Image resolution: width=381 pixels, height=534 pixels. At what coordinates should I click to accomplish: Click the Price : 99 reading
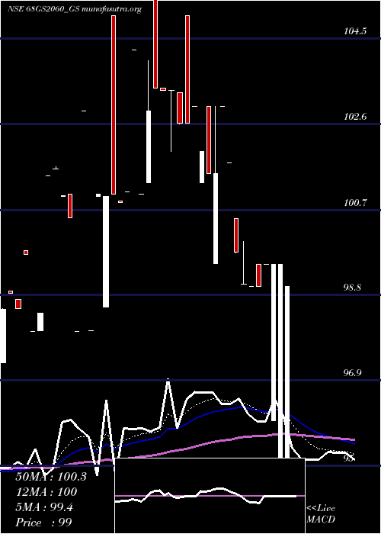(43, 523)
